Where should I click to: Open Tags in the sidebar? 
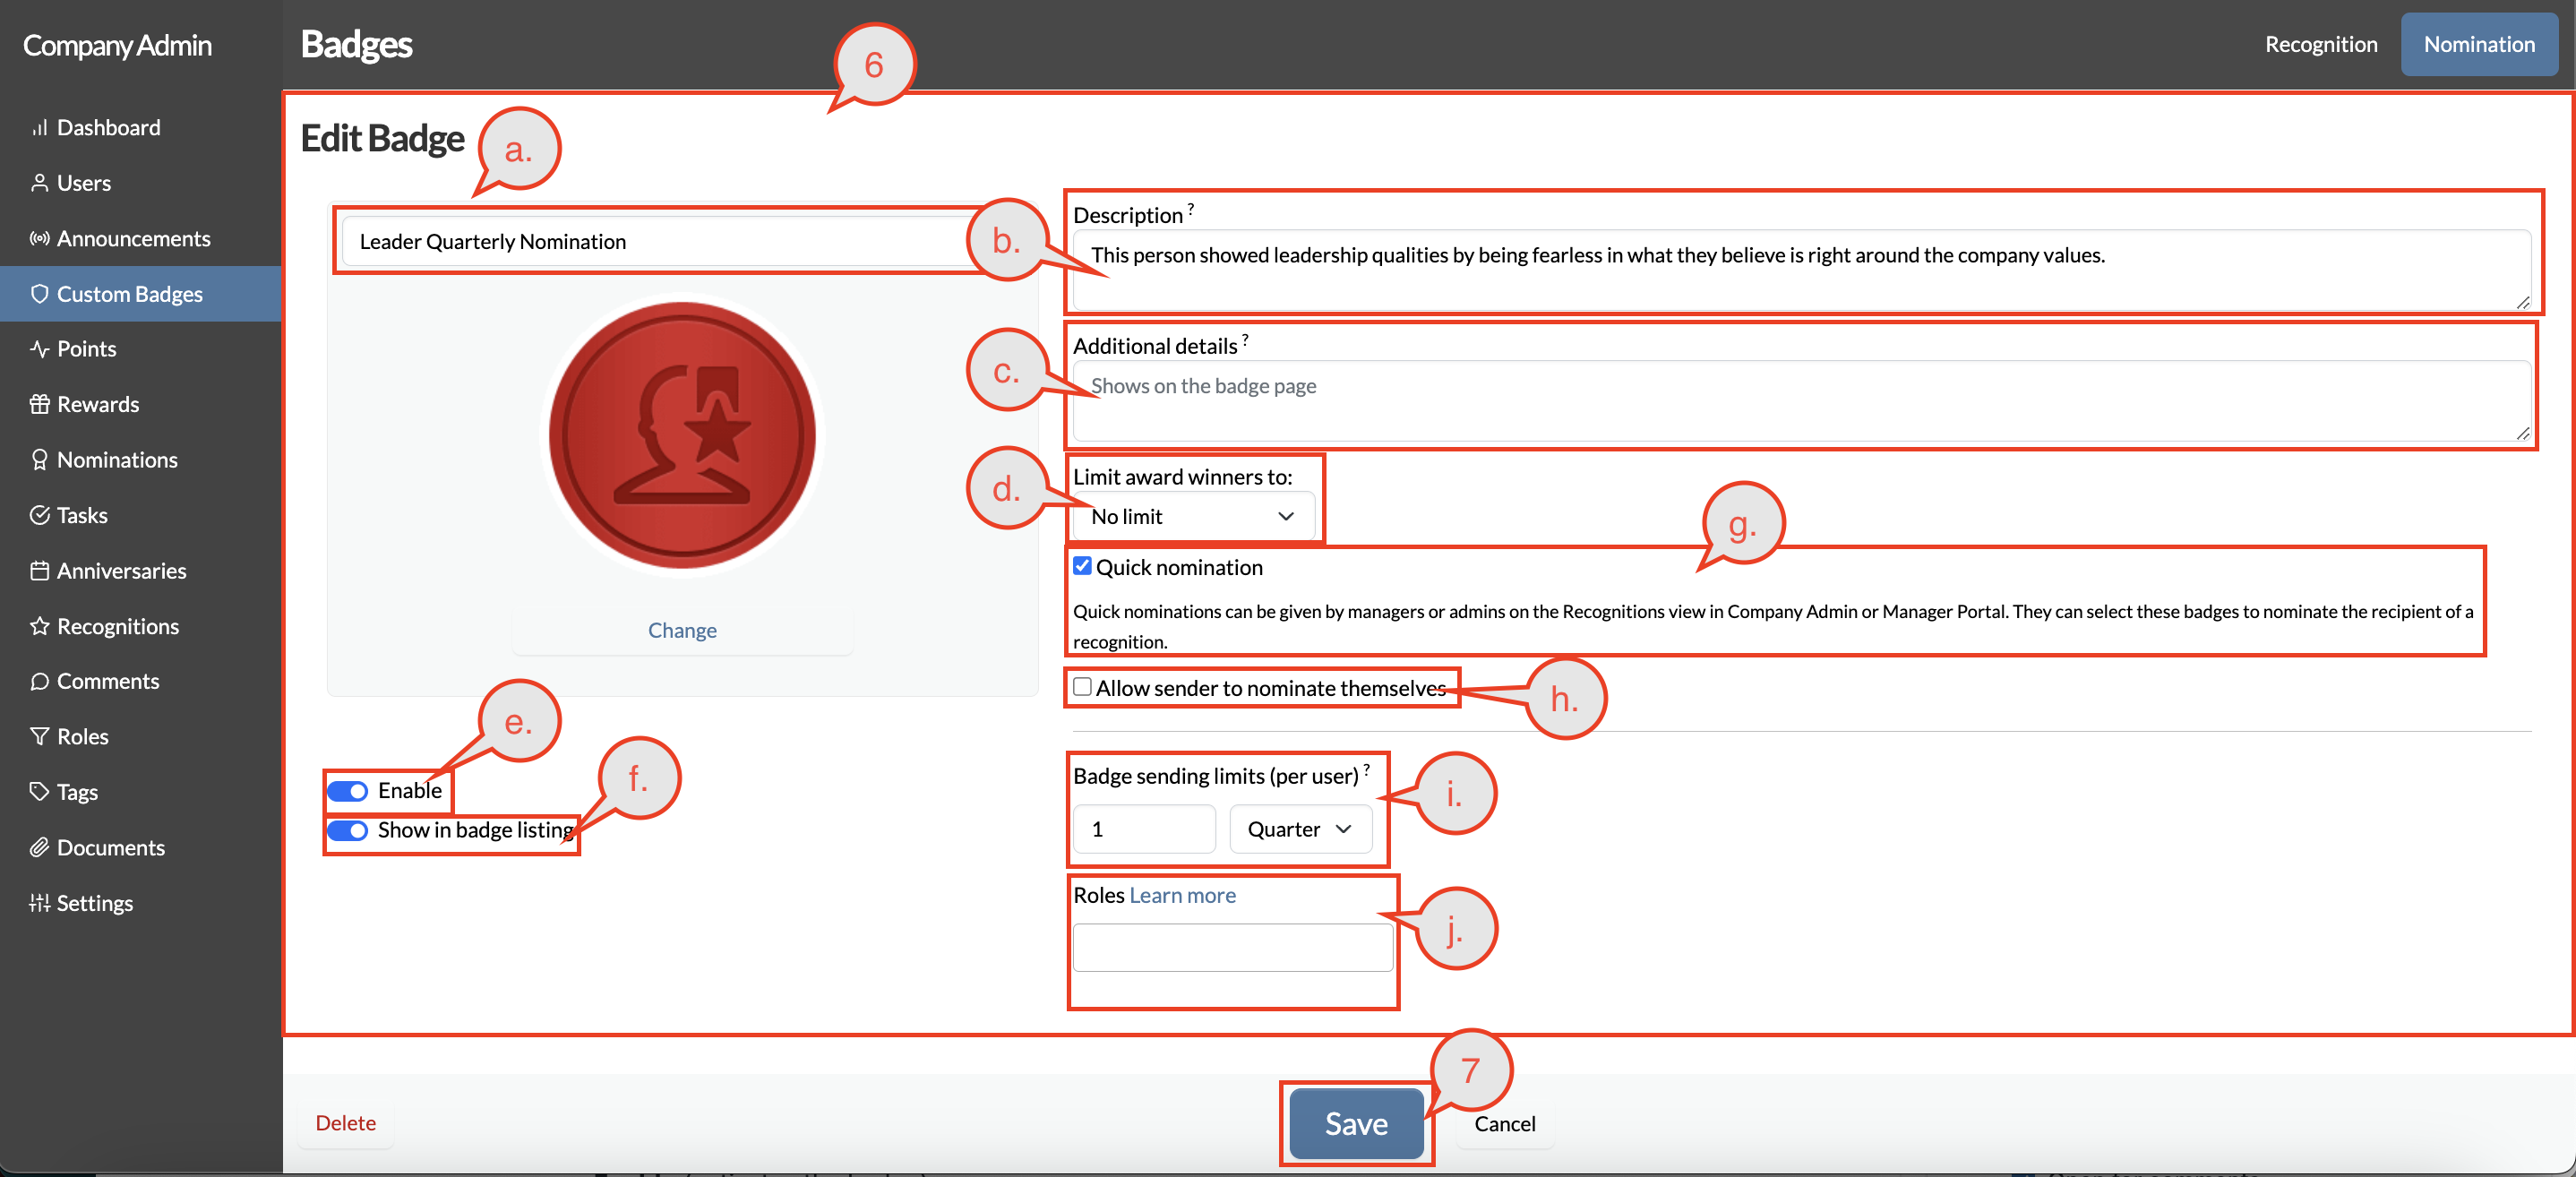[x=140, y=792]
